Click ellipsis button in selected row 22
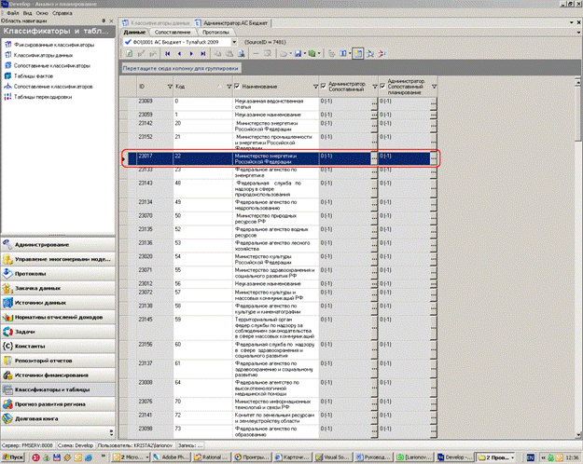 [x=374, y=158]
